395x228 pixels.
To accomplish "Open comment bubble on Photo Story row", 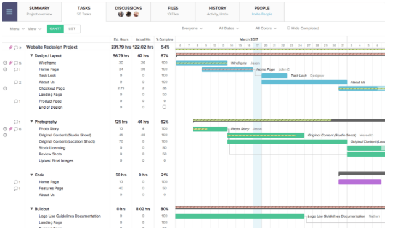I will [x=16, y=129].
